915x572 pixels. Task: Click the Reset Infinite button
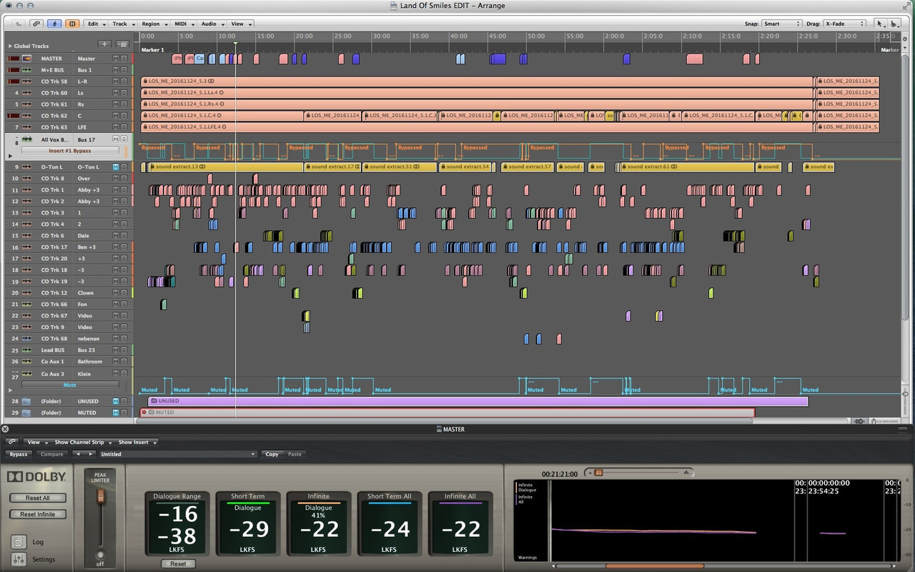(x=38, y=514)
